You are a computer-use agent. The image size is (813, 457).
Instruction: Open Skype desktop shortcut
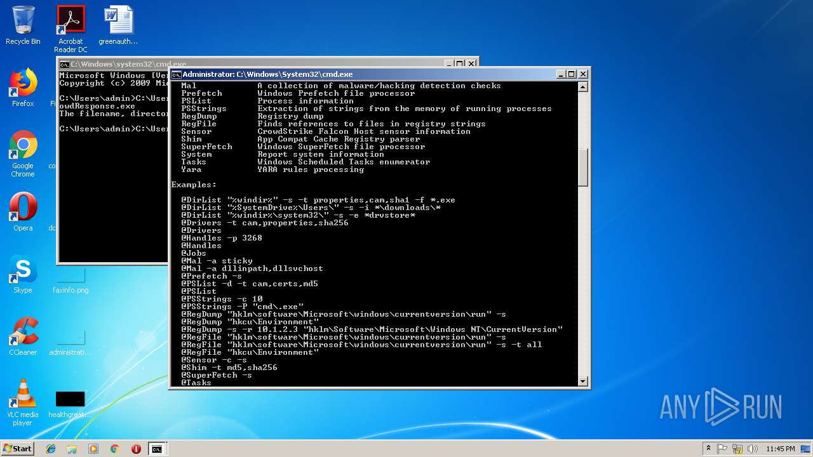pos(23,274)
